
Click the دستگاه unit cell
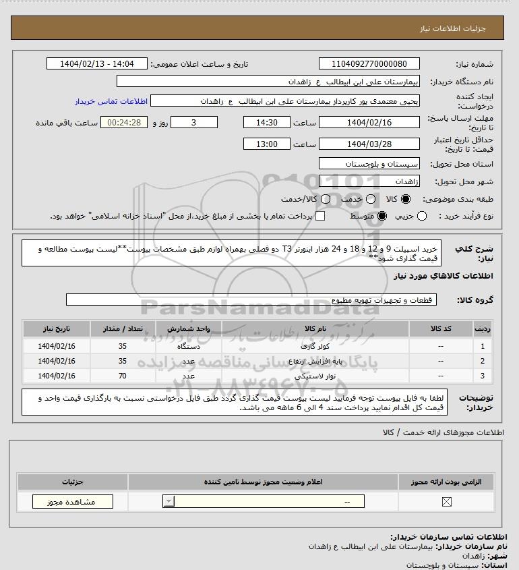[x=189, y=347]
